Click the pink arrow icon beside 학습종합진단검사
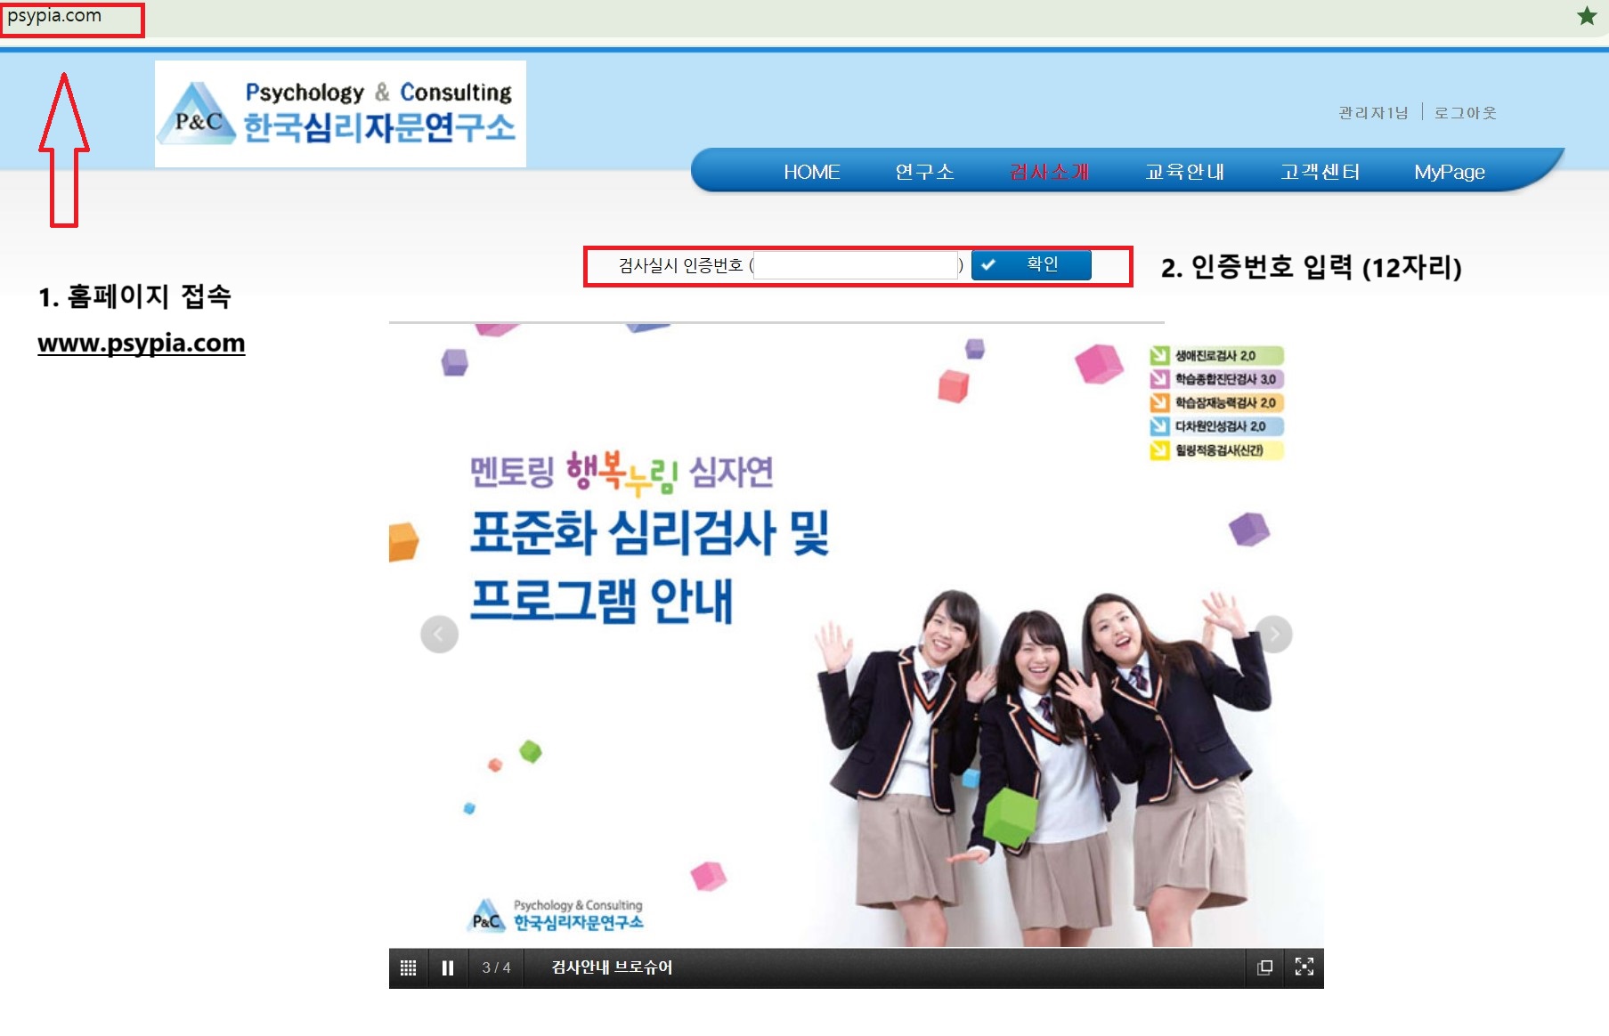This screenshot has width=1609, height=1036. pyautogui.click(x=1159, y=379)
